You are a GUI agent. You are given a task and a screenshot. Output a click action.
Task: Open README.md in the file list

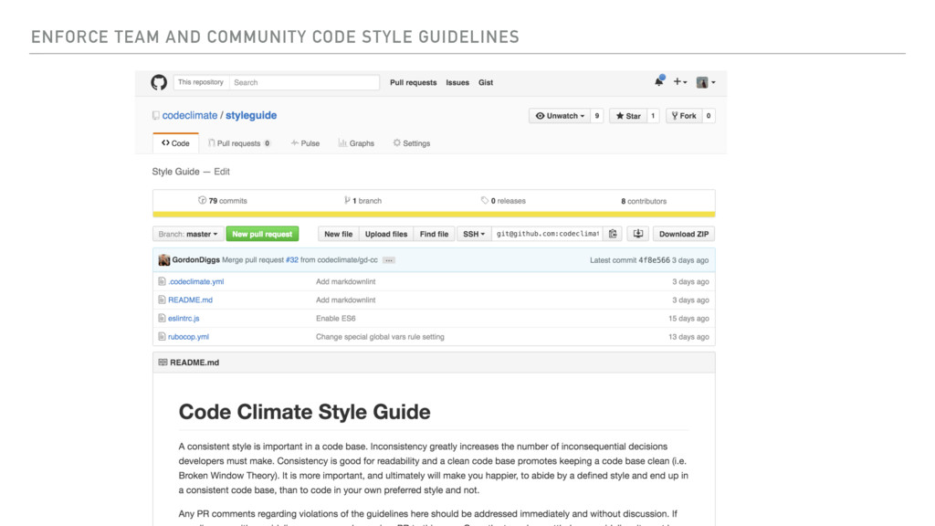tap(190, 300)
